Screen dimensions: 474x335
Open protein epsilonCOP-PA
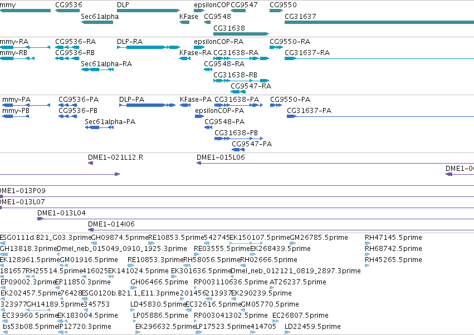point(199,116)
